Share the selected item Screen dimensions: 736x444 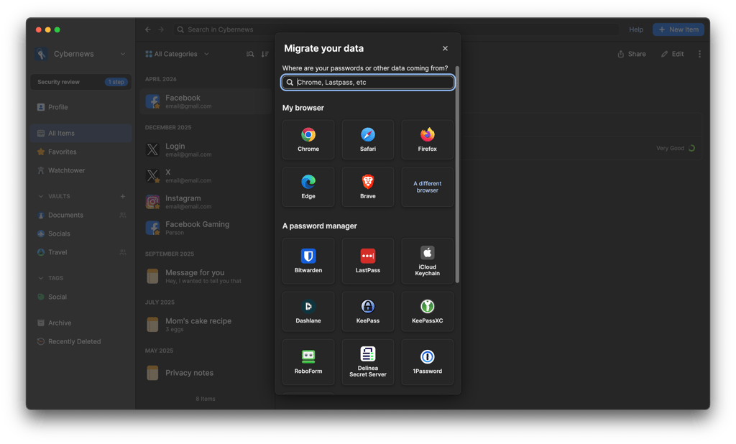point(632,54)
